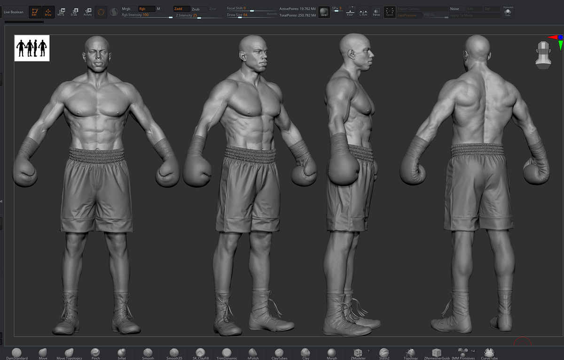Click the Noise button
564x360 pixels.
click(457, 9)
